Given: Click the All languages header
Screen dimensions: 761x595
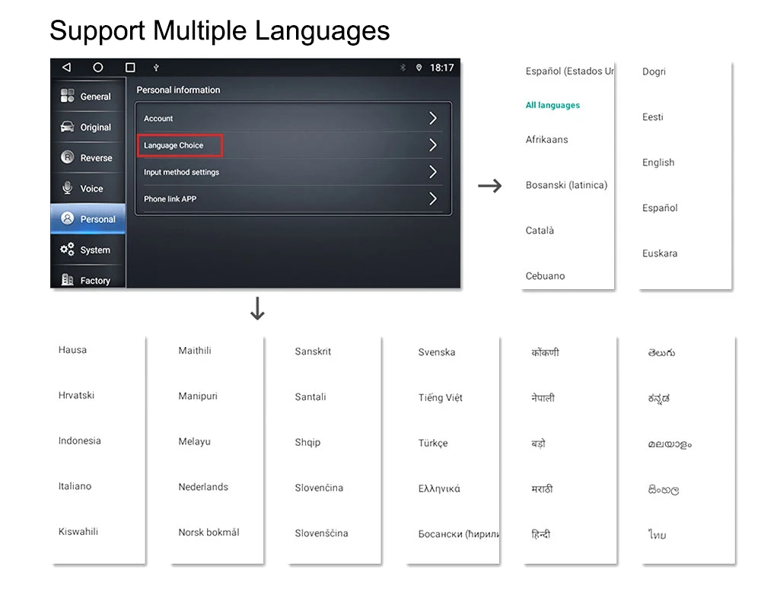Looking at the screenshot, I should [552, 105].
